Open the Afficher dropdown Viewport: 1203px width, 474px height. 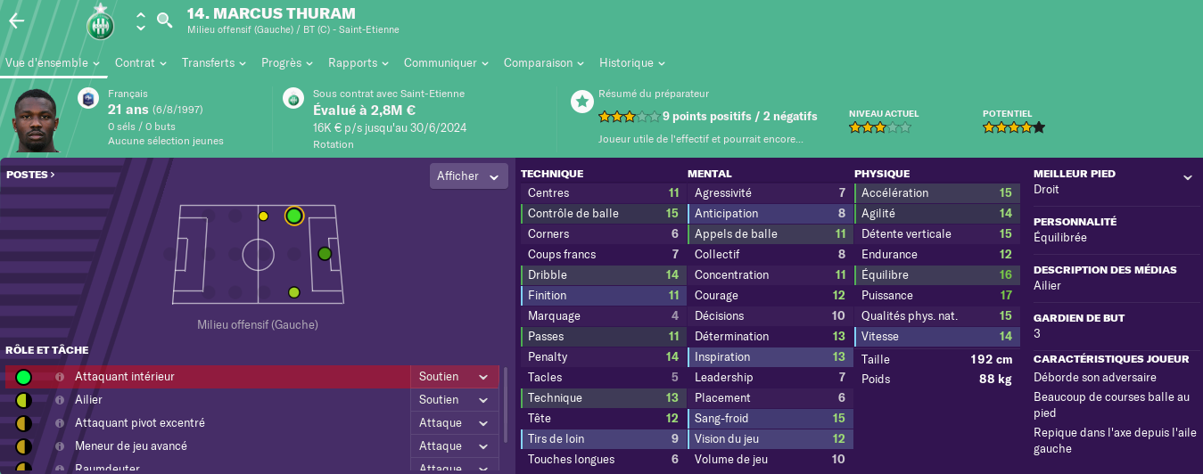pyautogui.click(x=468, y=176)
